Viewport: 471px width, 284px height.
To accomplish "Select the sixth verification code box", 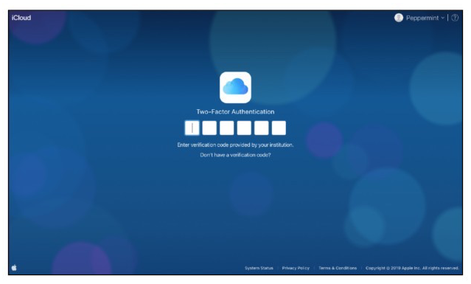I will coord(279,128).
